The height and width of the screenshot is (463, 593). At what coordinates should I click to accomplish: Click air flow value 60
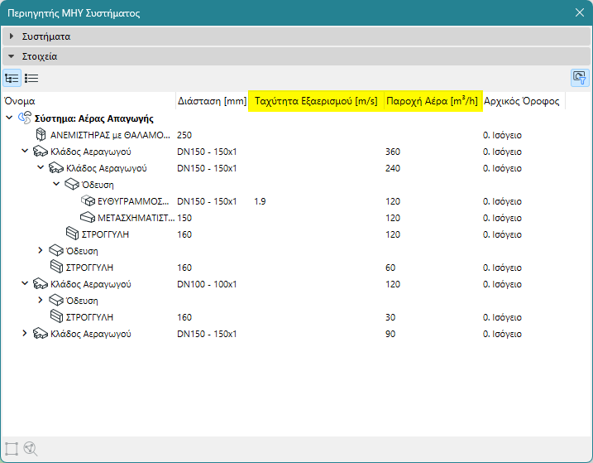[x=390, y=268]
